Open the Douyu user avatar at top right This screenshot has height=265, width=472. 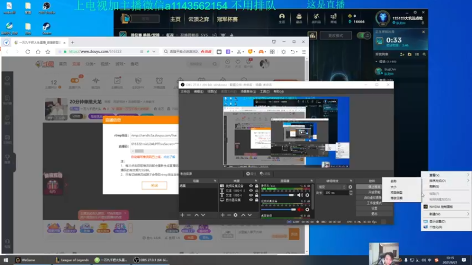(x=264, y=64)
